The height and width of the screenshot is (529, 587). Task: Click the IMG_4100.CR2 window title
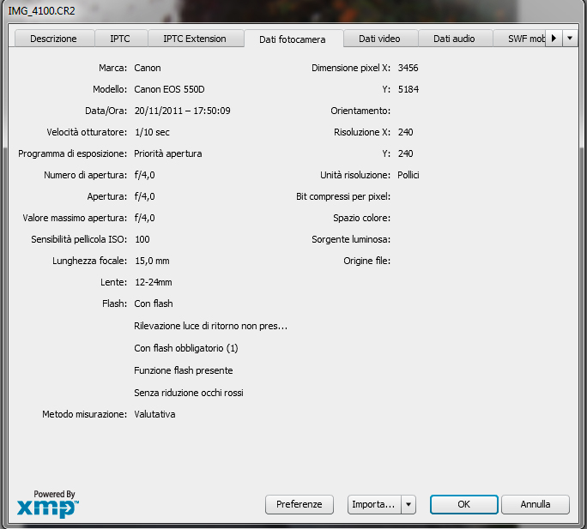pyautogui.click(x=41, y=10)
